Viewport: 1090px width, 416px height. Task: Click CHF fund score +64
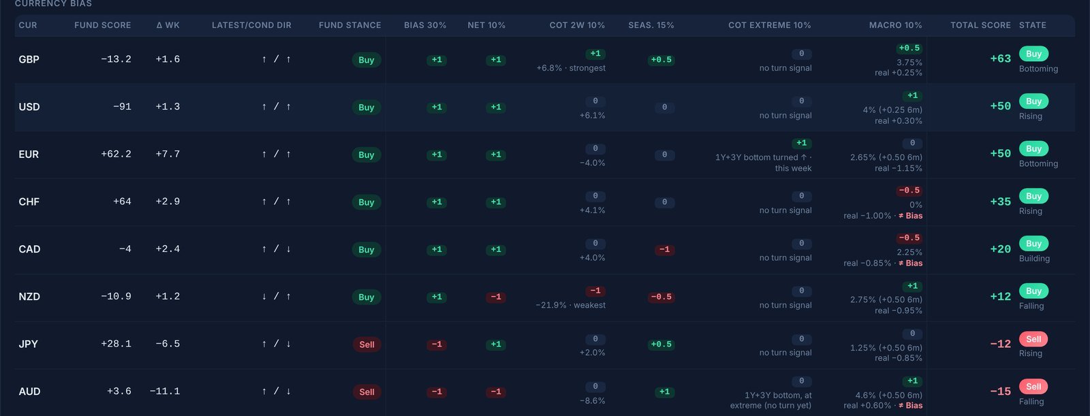[x=122, y=202]
